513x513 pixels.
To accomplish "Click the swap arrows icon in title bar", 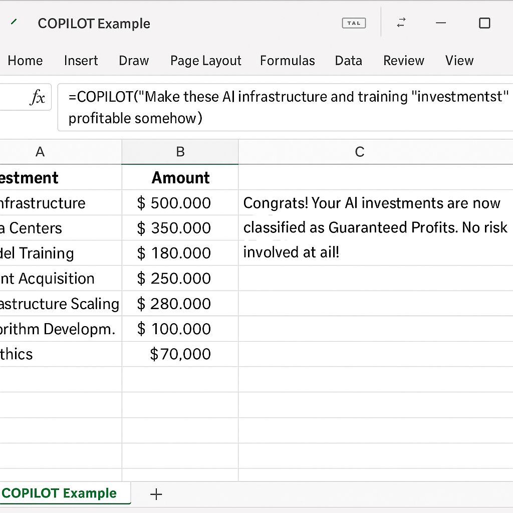I will pos(401,23).
